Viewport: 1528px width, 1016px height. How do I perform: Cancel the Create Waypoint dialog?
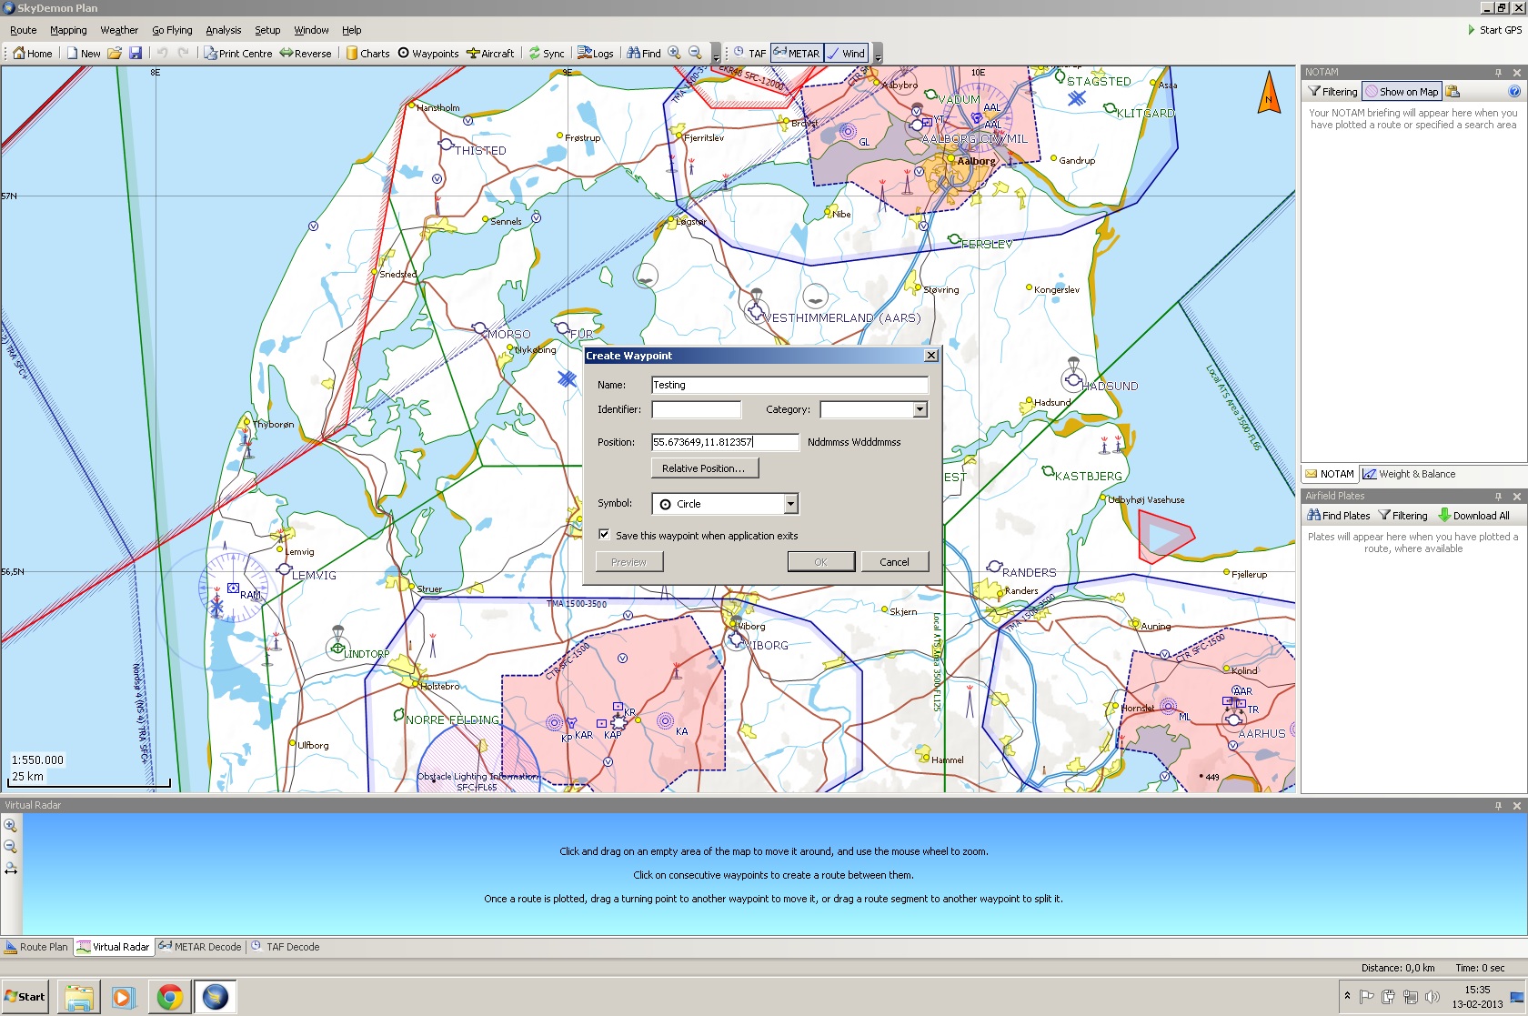(x=894, y=562)
